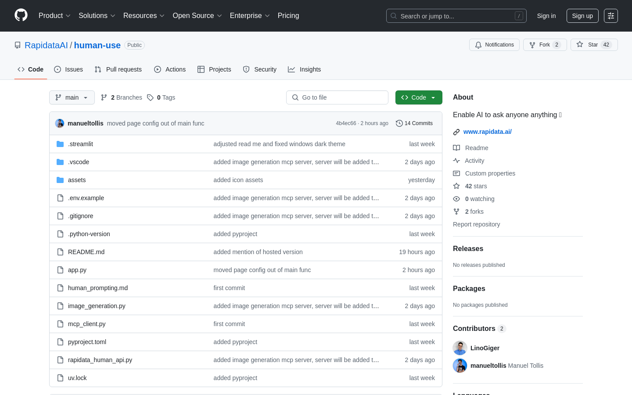Open the pyproject.toml file

point(87,342)
